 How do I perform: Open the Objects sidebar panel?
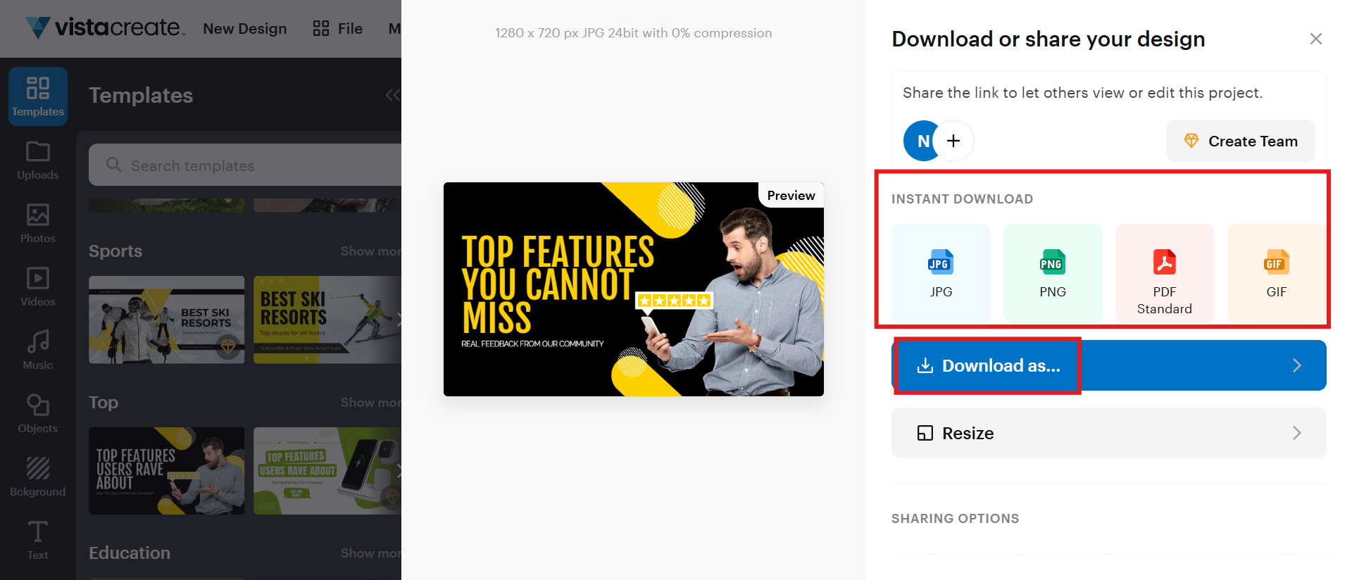pyautogui.click(x=38, y=413)
